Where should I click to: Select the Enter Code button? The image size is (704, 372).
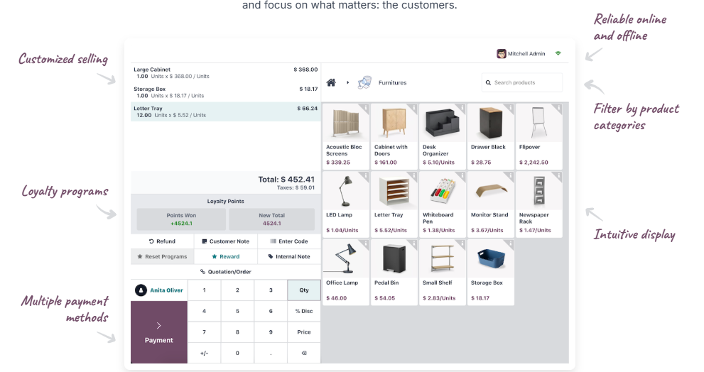coord(289,241)
